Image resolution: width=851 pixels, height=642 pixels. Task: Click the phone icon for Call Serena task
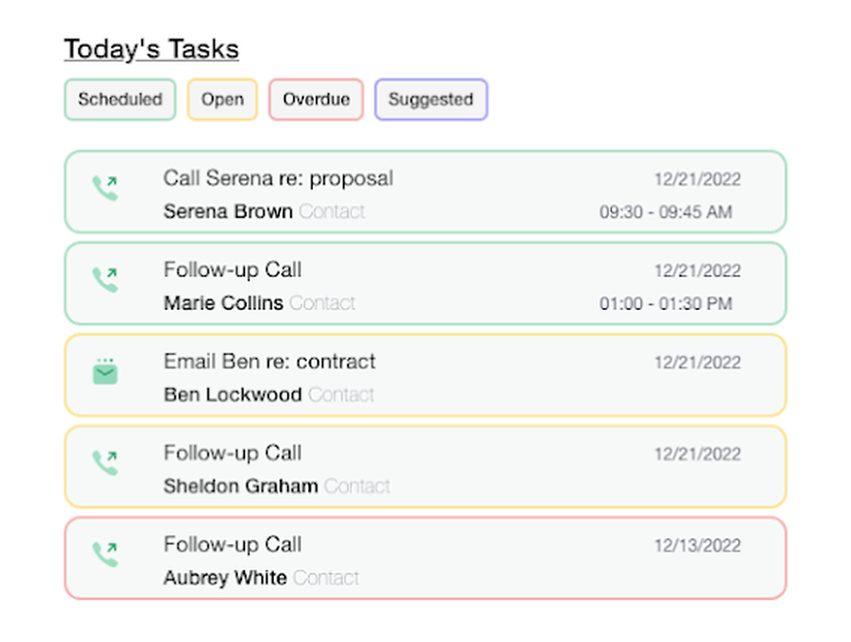point(106,188)
